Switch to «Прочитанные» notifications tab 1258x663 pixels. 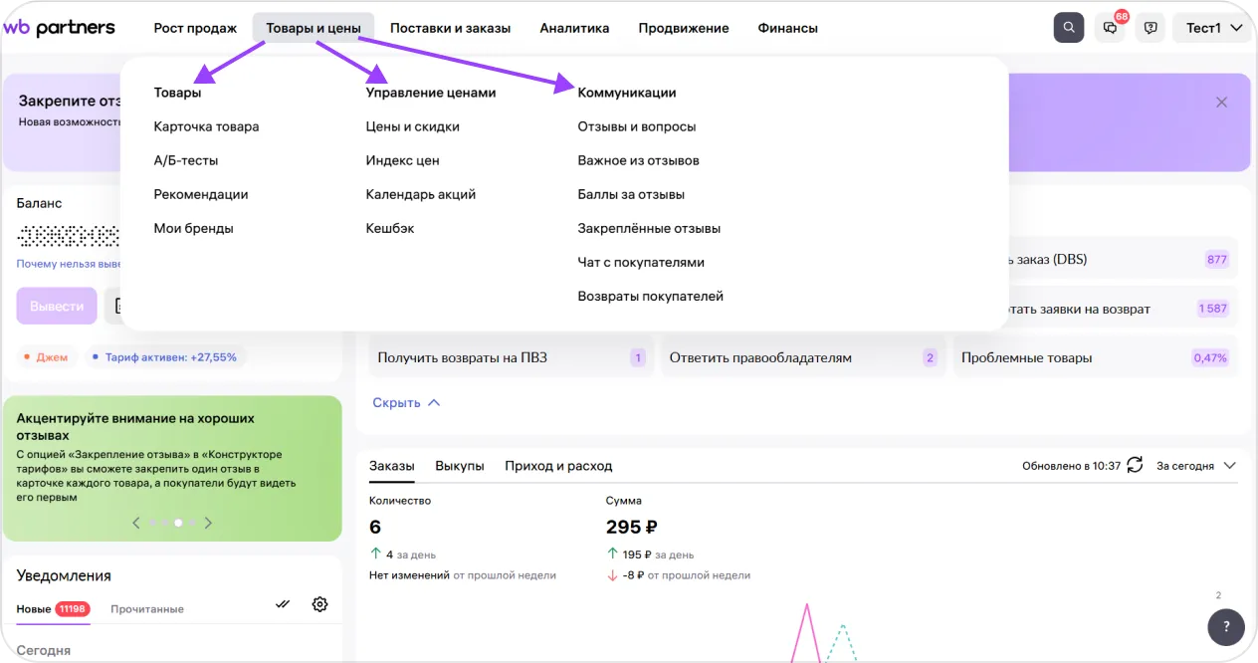147,609
